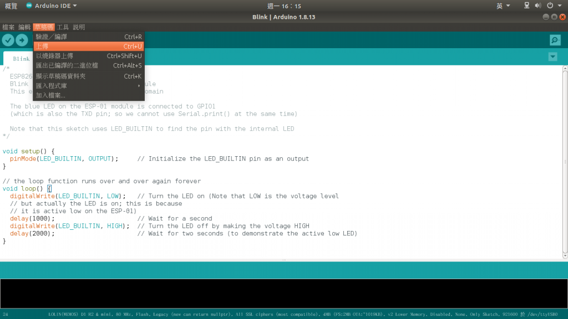Click 'digitalWrite(LED_BUILTIN, HIGH);' code text
568x319 pixels.
pos(69,226)
